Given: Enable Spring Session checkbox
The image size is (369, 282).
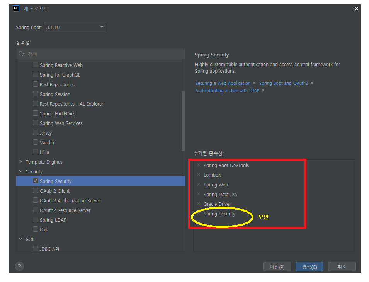Looking at the screenshot, I should coord(36,94).
